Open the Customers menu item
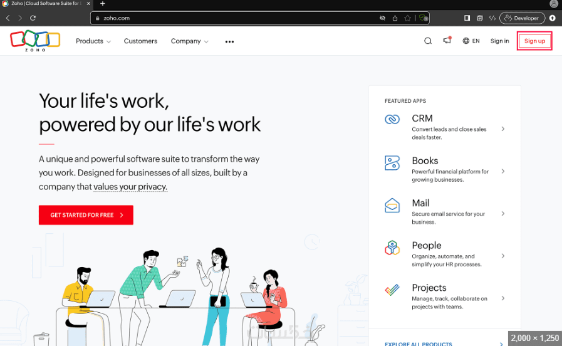The height and width of the screenshot is (346, 562). 140,41
